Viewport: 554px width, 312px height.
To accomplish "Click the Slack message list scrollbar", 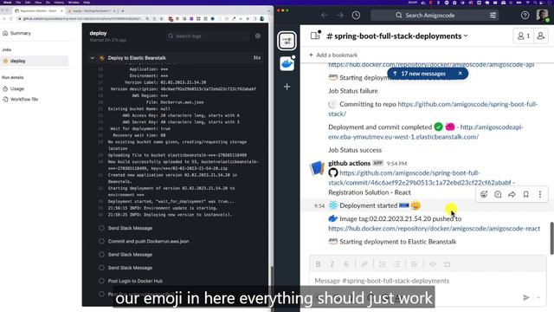I will tap(551, 238).
